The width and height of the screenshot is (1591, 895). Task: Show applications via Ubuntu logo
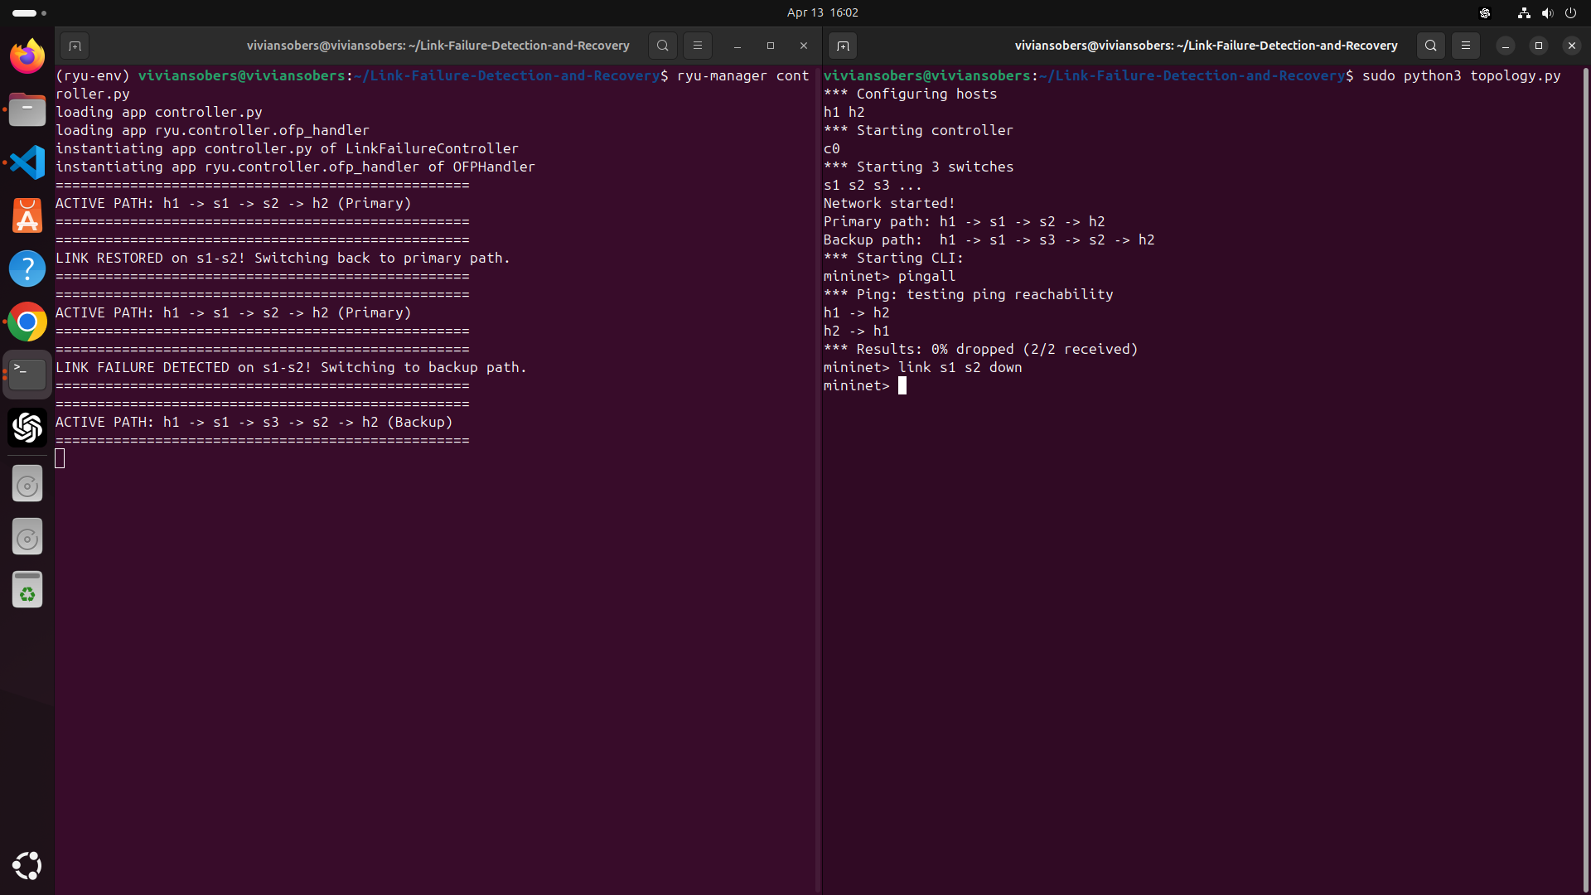click(x=27, y=865)
